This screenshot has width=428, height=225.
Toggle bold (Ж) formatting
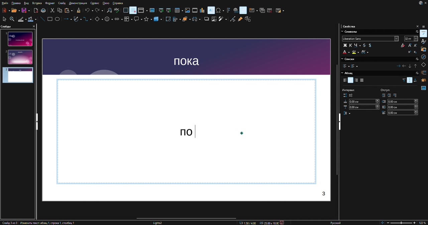tap(345, 45)
